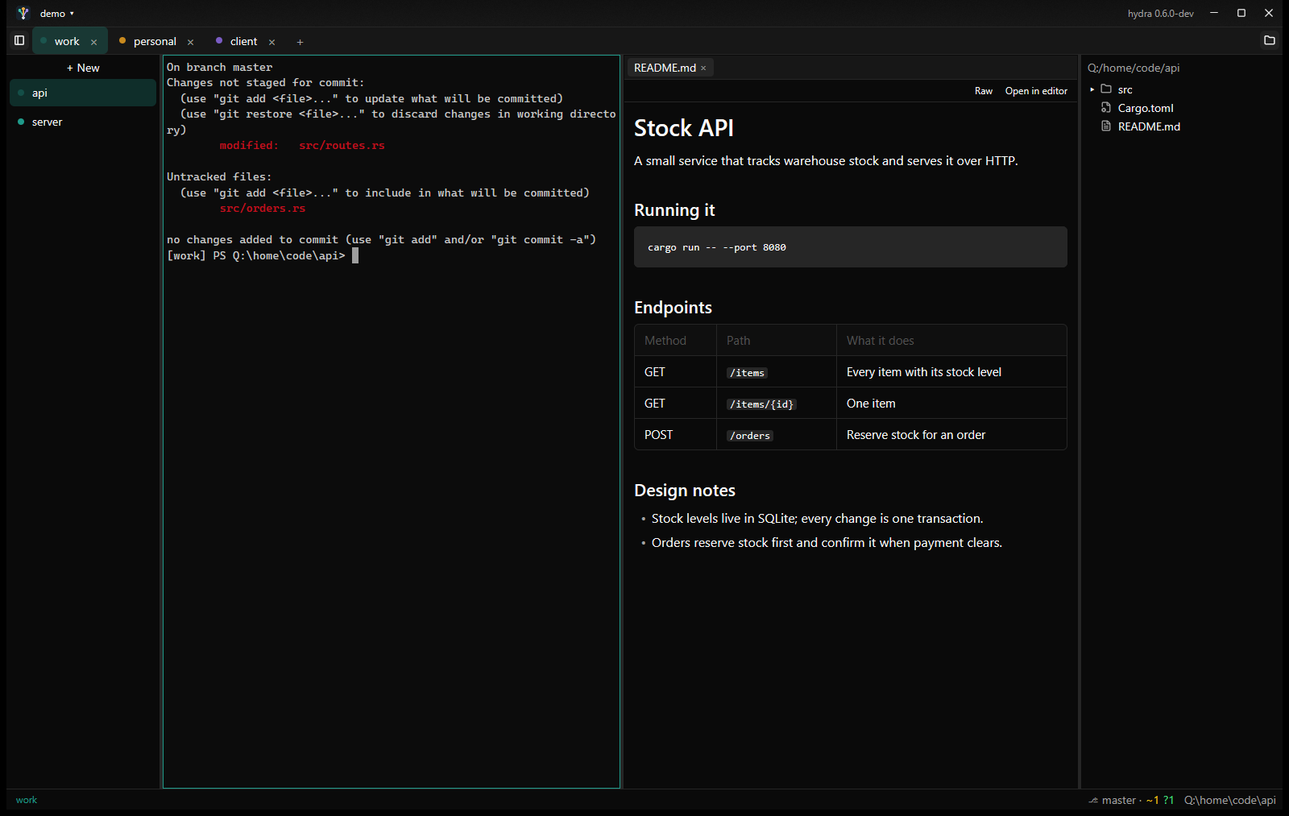The width and height of the screenshot is (1289, 816).
Task: Click the README.md file icon in tree
Action: (1106, 126)
